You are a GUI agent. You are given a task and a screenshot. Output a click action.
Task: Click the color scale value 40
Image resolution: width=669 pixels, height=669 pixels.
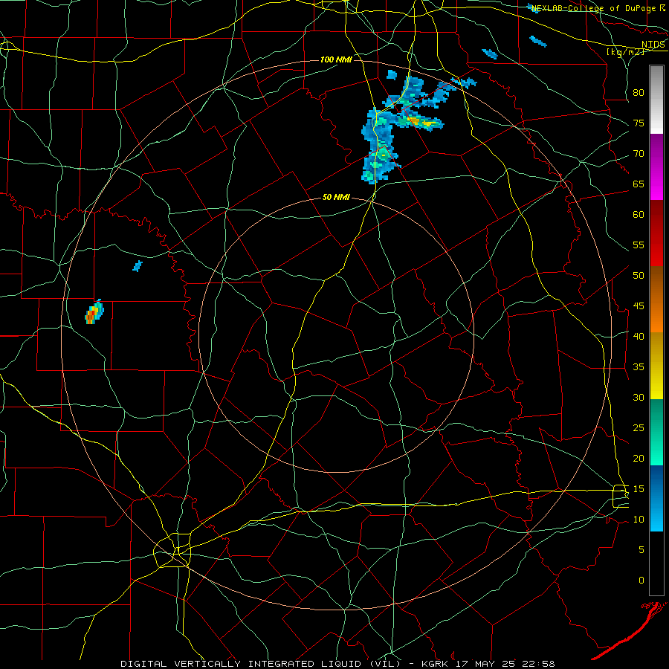point(639,336)
